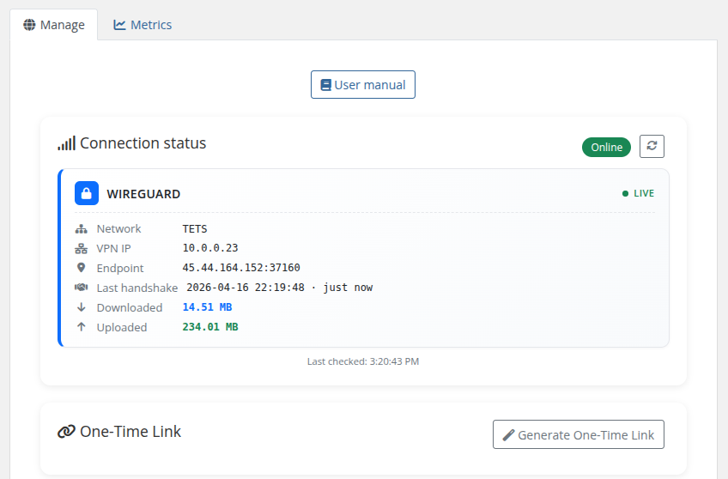The image size is (728, 479).
Task: Click the download arrow icon beside Downloaded
Action: click(x=82, y=307)
